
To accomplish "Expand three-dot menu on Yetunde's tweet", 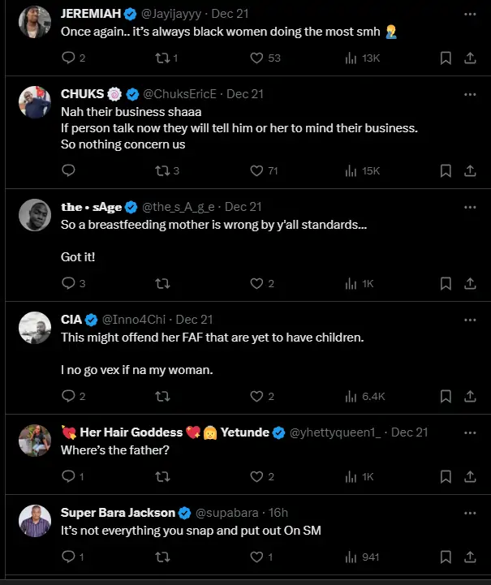I will [470, 432].
